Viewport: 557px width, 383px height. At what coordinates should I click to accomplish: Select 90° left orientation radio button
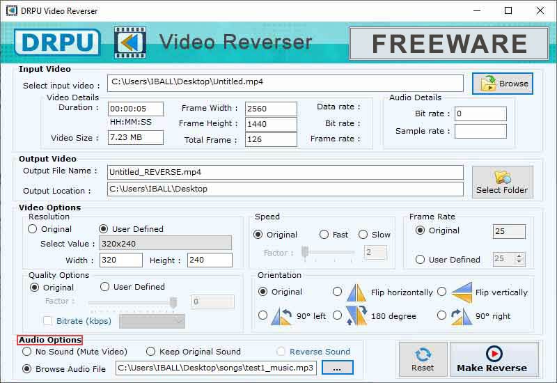(x=263, y=315)
